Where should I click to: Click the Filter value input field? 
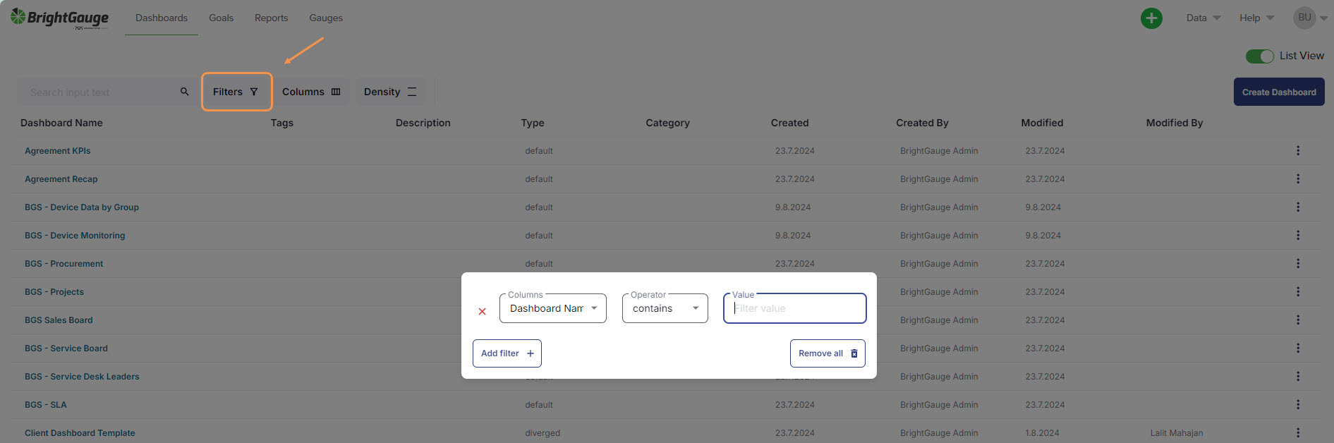point(795,308)
